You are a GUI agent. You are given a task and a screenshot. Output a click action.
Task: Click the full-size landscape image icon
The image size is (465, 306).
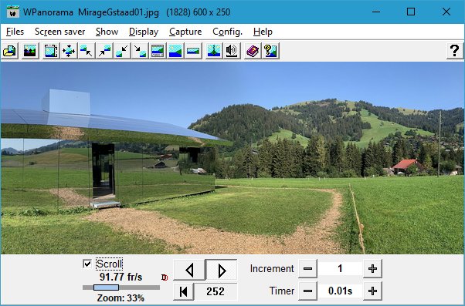pos(175,51)
